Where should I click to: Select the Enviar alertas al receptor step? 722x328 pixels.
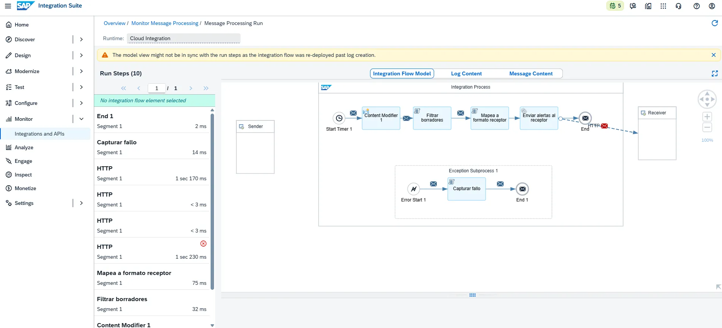click(x=539, y=118)
